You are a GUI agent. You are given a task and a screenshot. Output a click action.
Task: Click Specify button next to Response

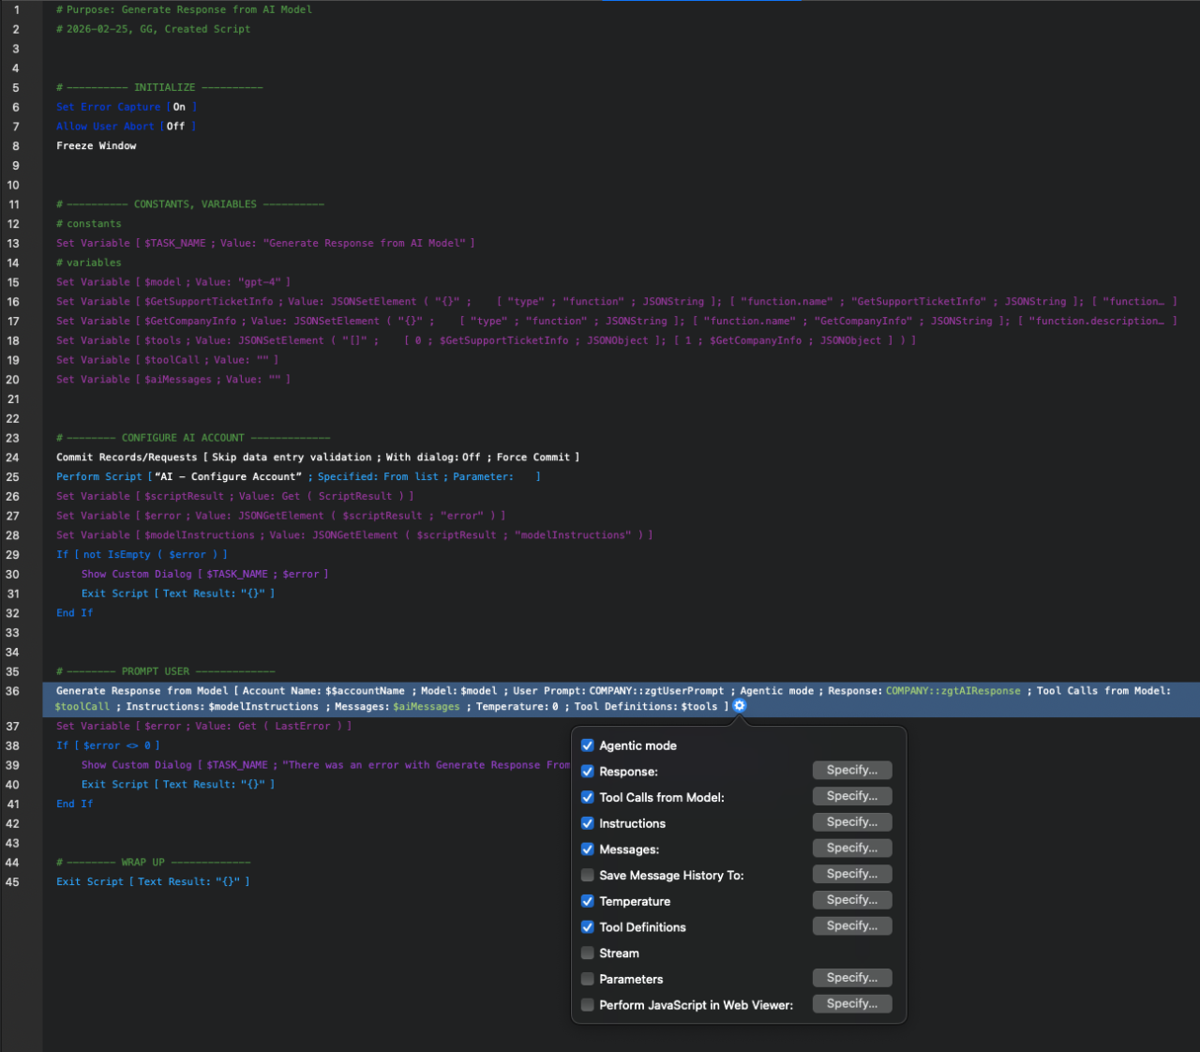[x=852, y=771]
